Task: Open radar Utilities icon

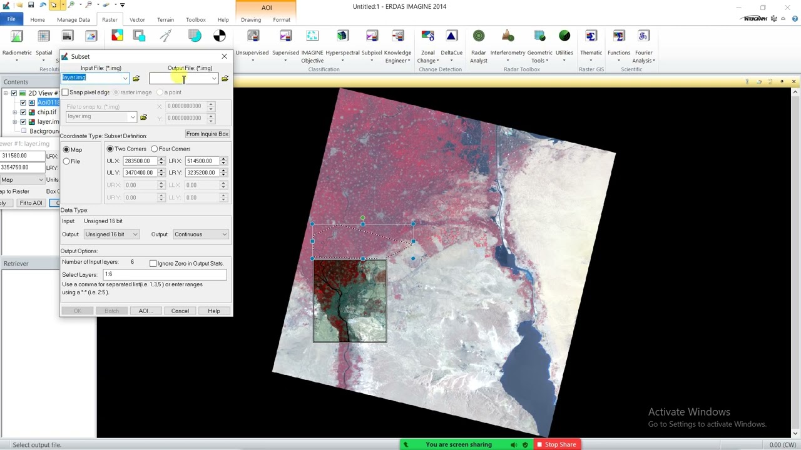Action: tap(564, 36)
